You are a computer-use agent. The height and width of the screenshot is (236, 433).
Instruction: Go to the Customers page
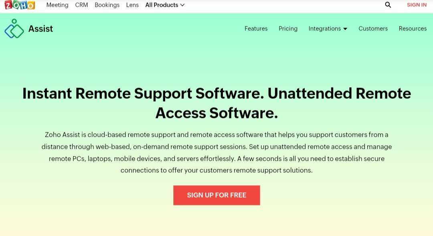pyautogui.click(x=373, y=29)
